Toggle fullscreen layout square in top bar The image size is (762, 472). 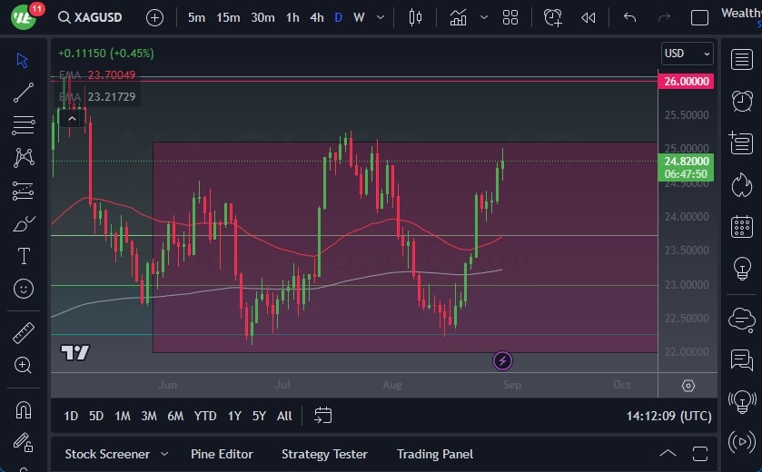click(x=699, y=17)
